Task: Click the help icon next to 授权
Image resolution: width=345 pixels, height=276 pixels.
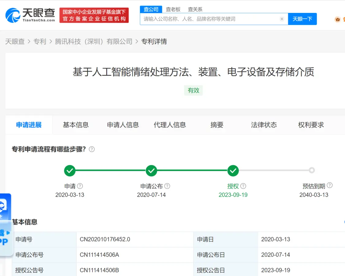Action: coord(243,186)
